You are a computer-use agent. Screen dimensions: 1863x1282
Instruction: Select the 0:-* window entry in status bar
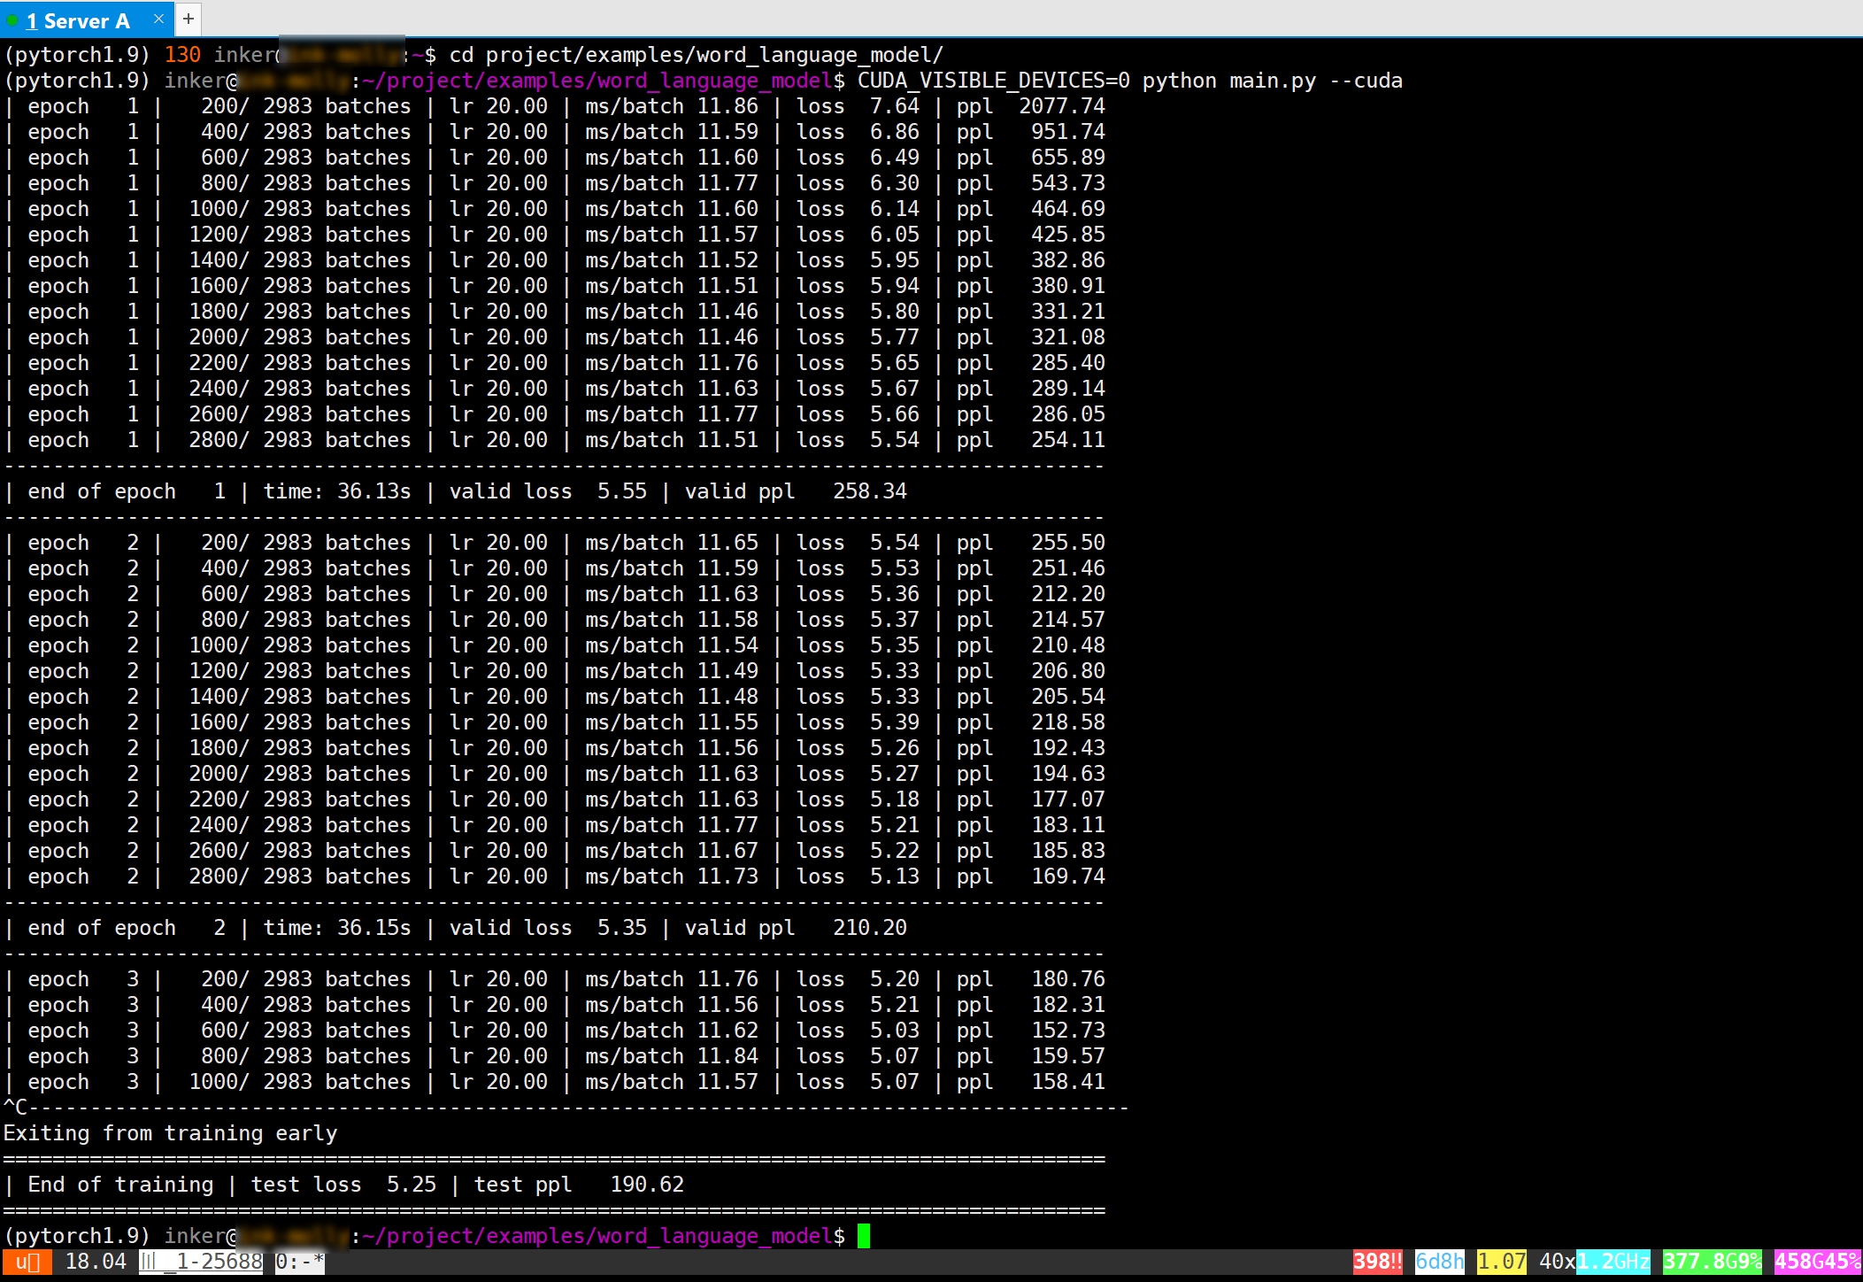tap(299, 1262)
